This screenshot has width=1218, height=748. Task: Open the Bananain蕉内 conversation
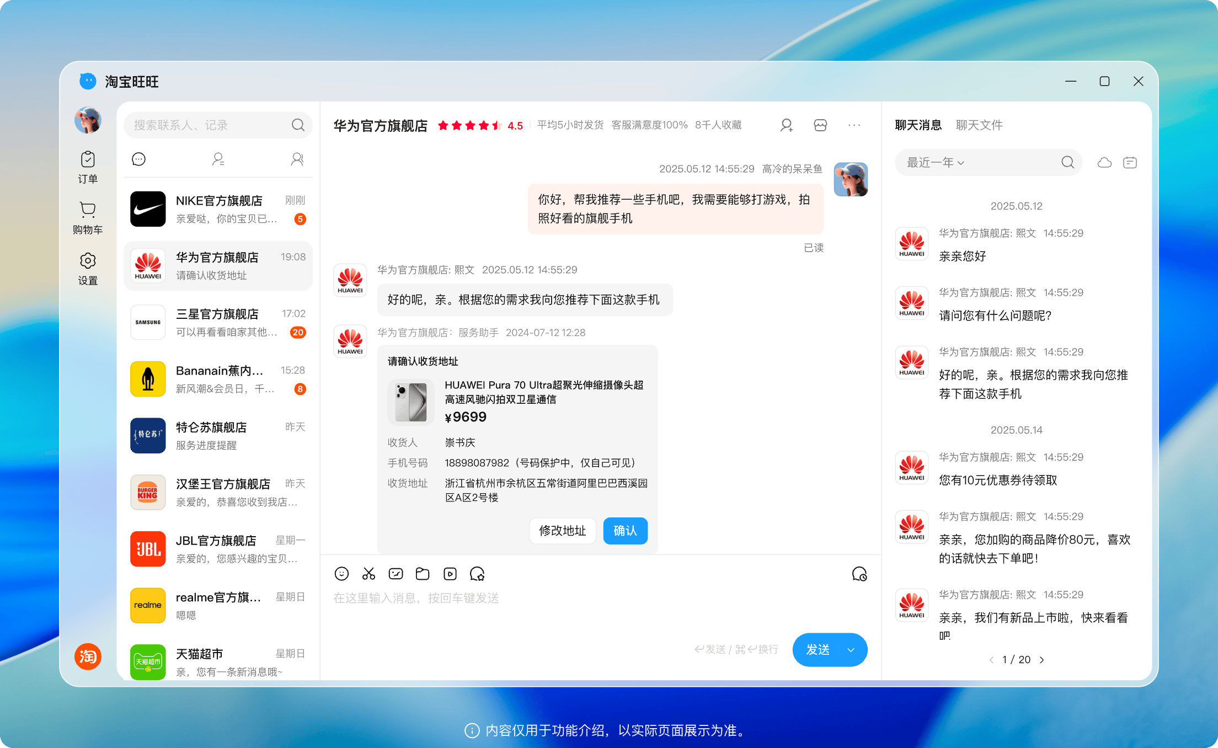(218, 380)
